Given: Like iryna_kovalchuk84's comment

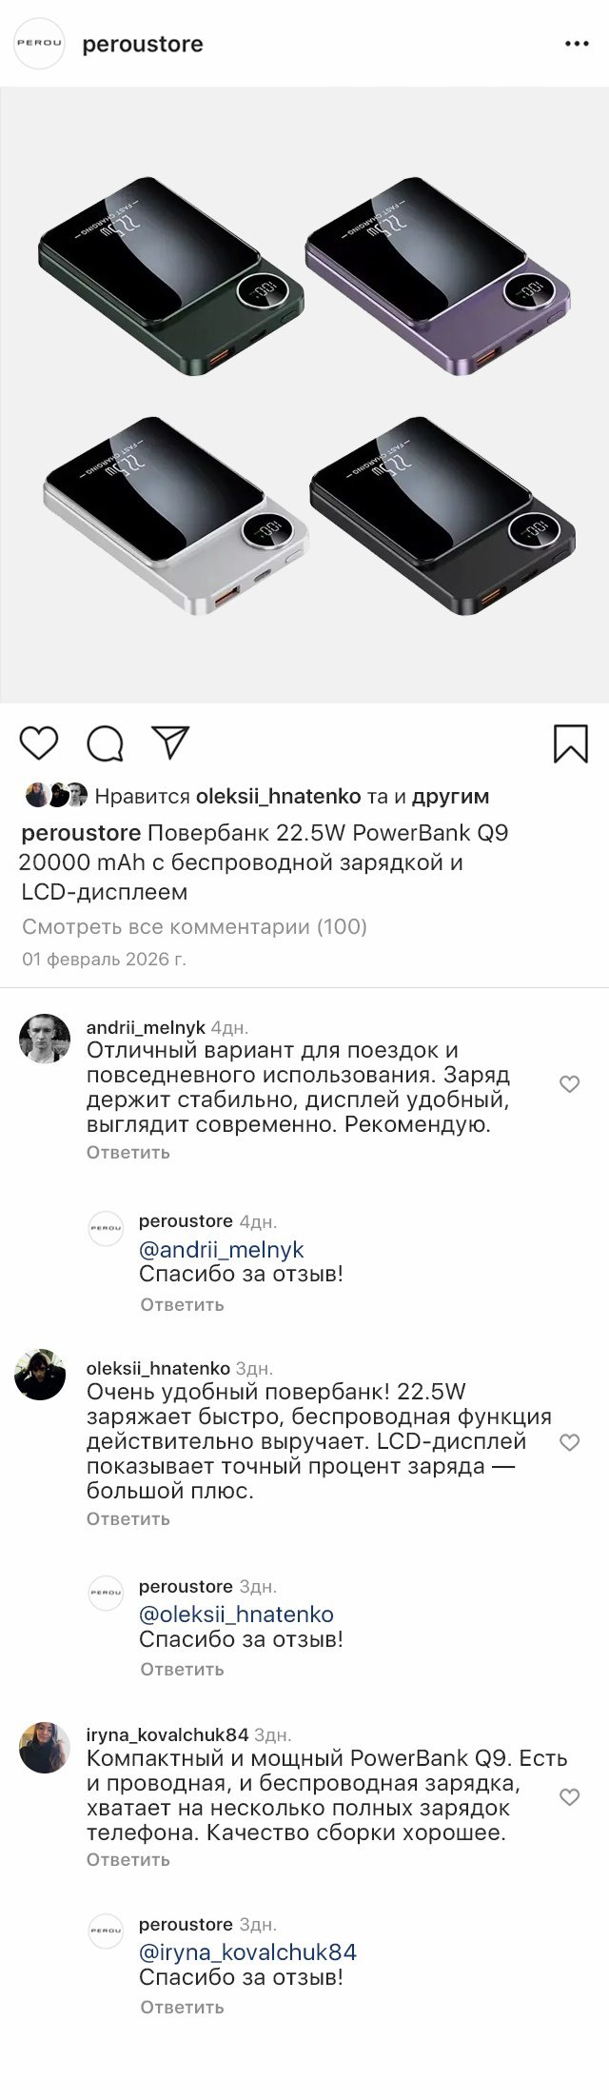Looking at the screenshot, I should (x=569, y=1798).
